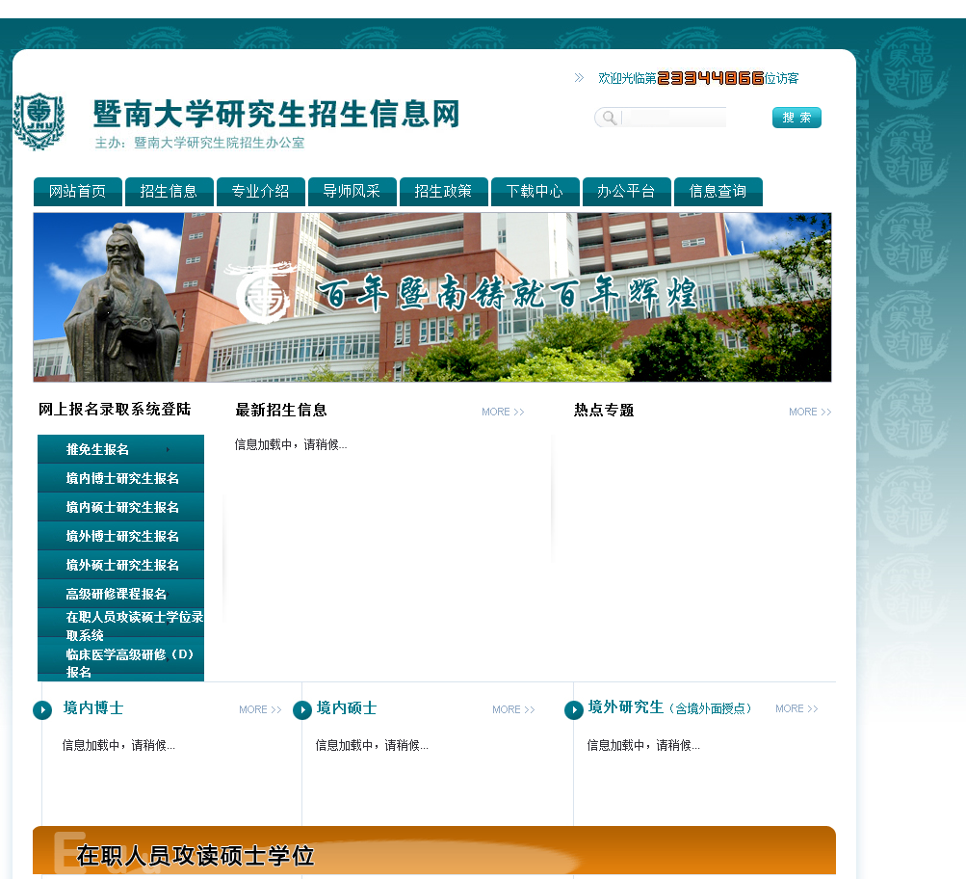Screen dimensions: 966x879
Task: Open the 下载中心 navigation tab
Action: coord(535,192)
